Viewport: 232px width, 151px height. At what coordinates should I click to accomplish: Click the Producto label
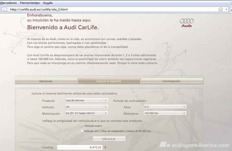(x=48, y=101)
